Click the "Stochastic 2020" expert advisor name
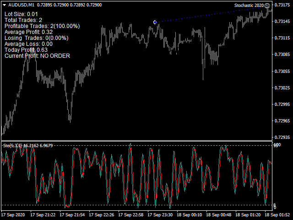The image size is (293, 220). tap(249, 5)
